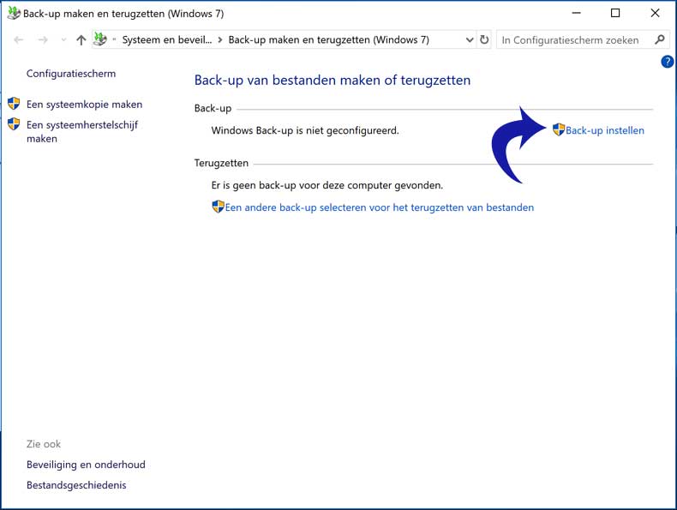The height and width of the screenshot is (510, 677).
Task: Open the Configuratiescherm home link
Action: click(71, 74)
